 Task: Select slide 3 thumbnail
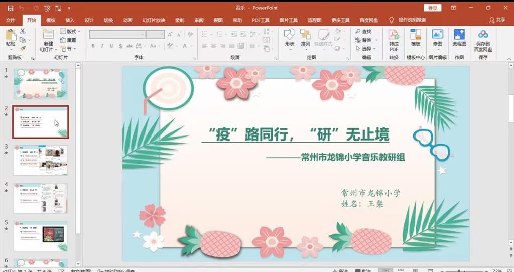click(x=41, y=160)
